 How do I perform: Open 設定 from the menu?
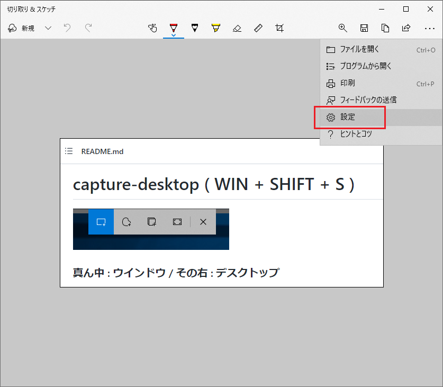[350, 117]
